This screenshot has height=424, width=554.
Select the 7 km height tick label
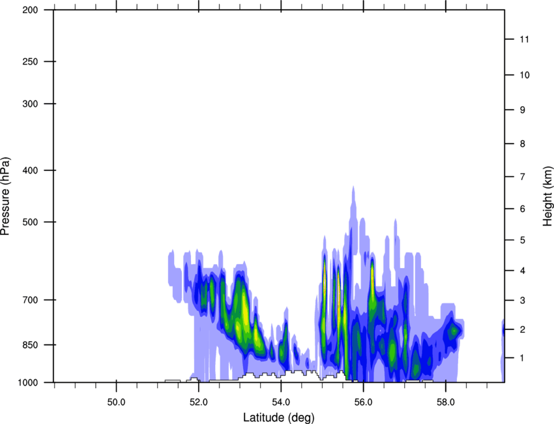(522, 177)
